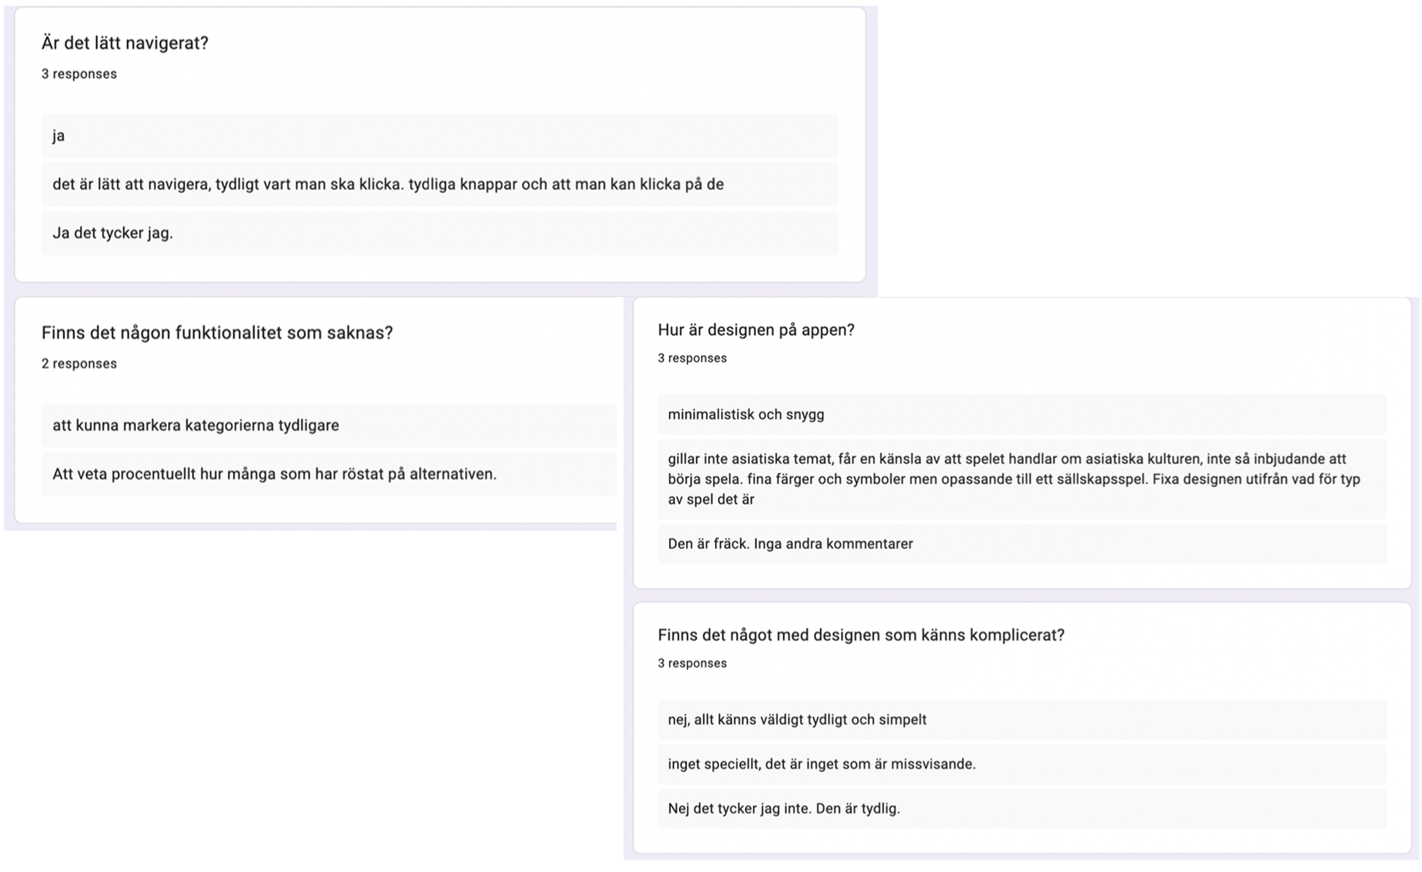Click the '2 responses' count label
Viewport: 1422px width, 872px height.
click(x=79, y=364)
